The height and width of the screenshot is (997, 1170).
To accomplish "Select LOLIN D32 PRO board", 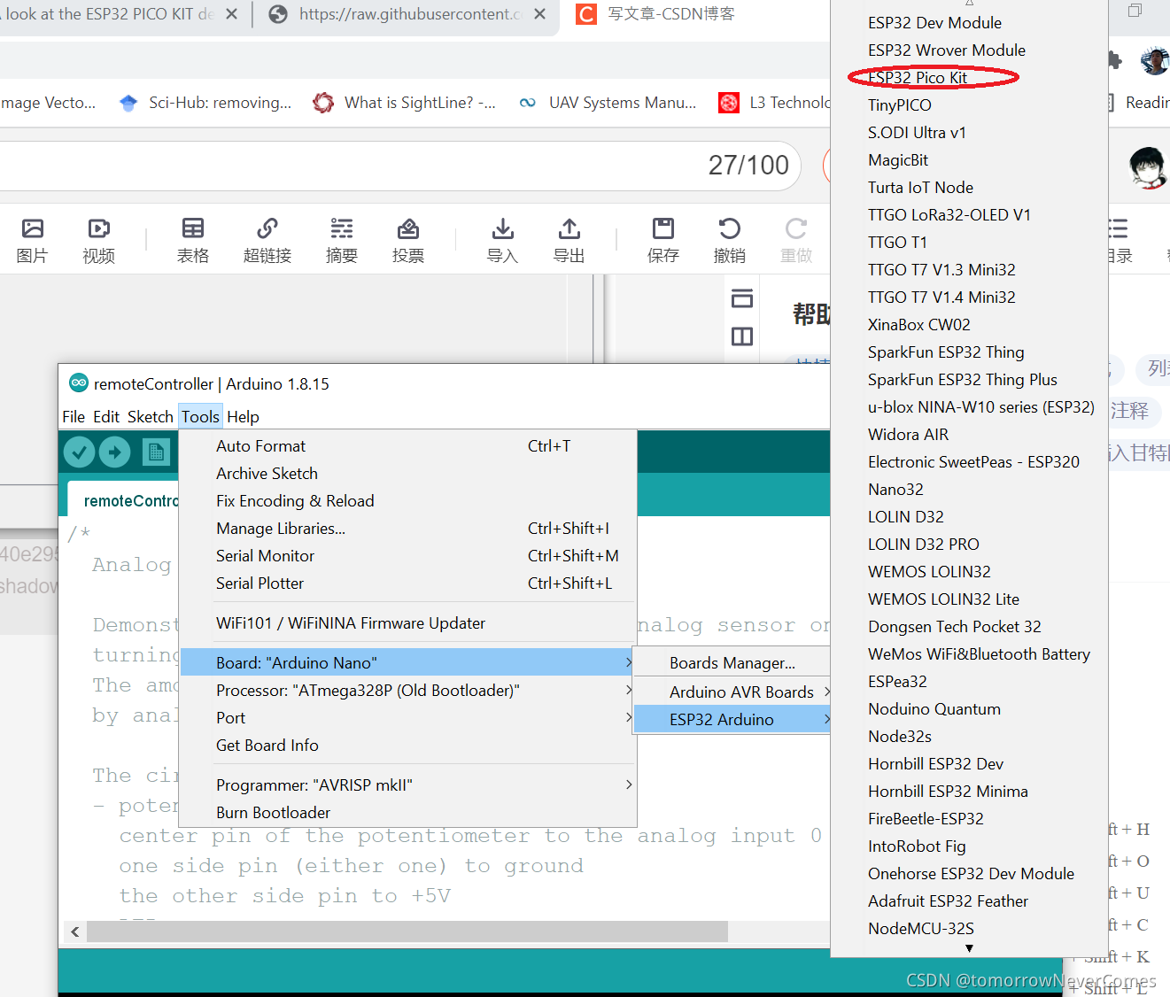I will [x=969, y=545].
